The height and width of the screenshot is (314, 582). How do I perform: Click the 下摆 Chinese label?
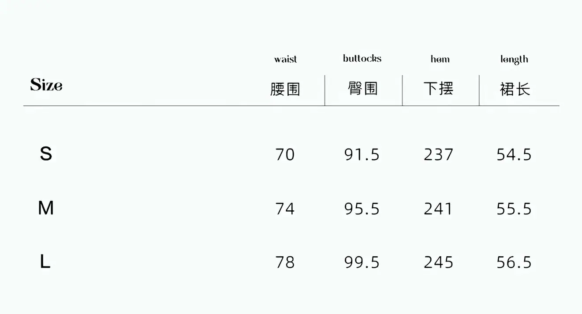coord(439,89)
